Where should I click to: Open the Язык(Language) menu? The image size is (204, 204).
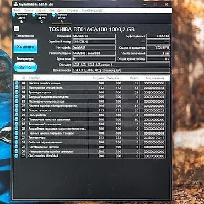pyautogui.click(x=92, y=10)
